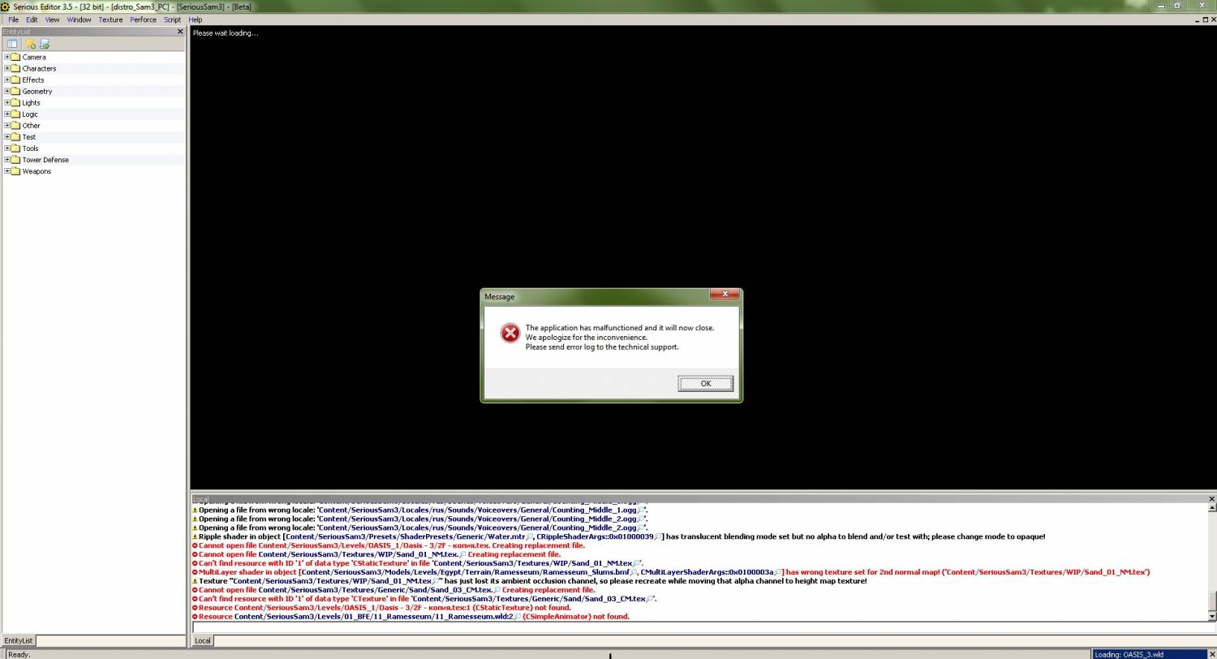
Task: Click the 'Please wait loading...' viewport text
Action: coord(226,33)
